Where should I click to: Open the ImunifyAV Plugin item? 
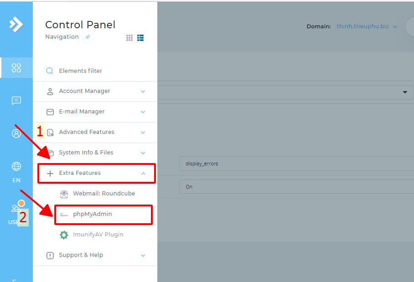point(98,235)
